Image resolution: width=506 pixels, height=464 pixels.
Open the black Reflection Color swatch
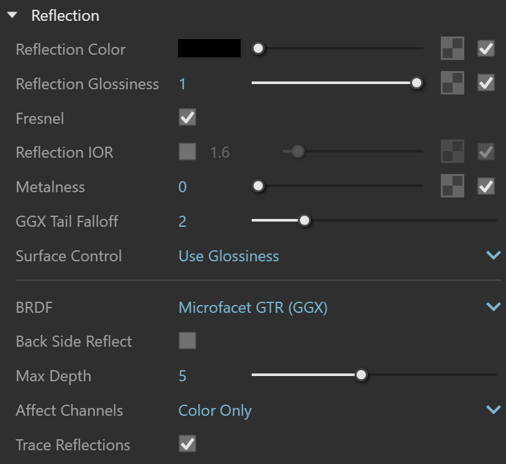pyautogui.click(x=209, y=48)
